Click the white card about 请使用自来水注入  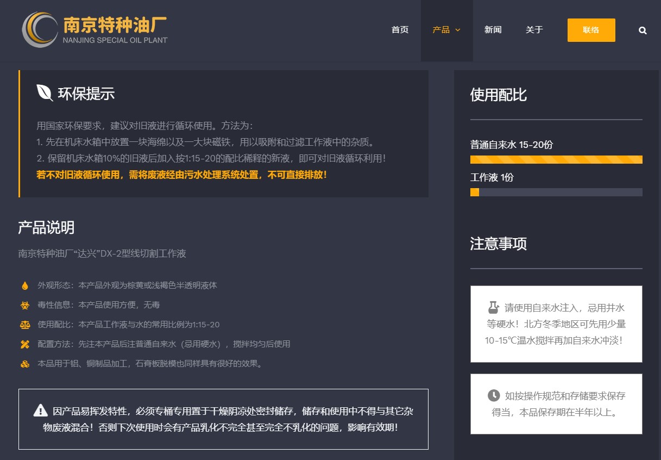[556, 324]
